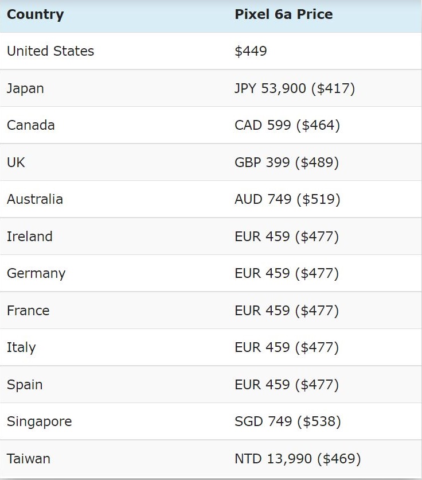Click the SGD 749 price

pyautogui.click(x=288, y=421)
